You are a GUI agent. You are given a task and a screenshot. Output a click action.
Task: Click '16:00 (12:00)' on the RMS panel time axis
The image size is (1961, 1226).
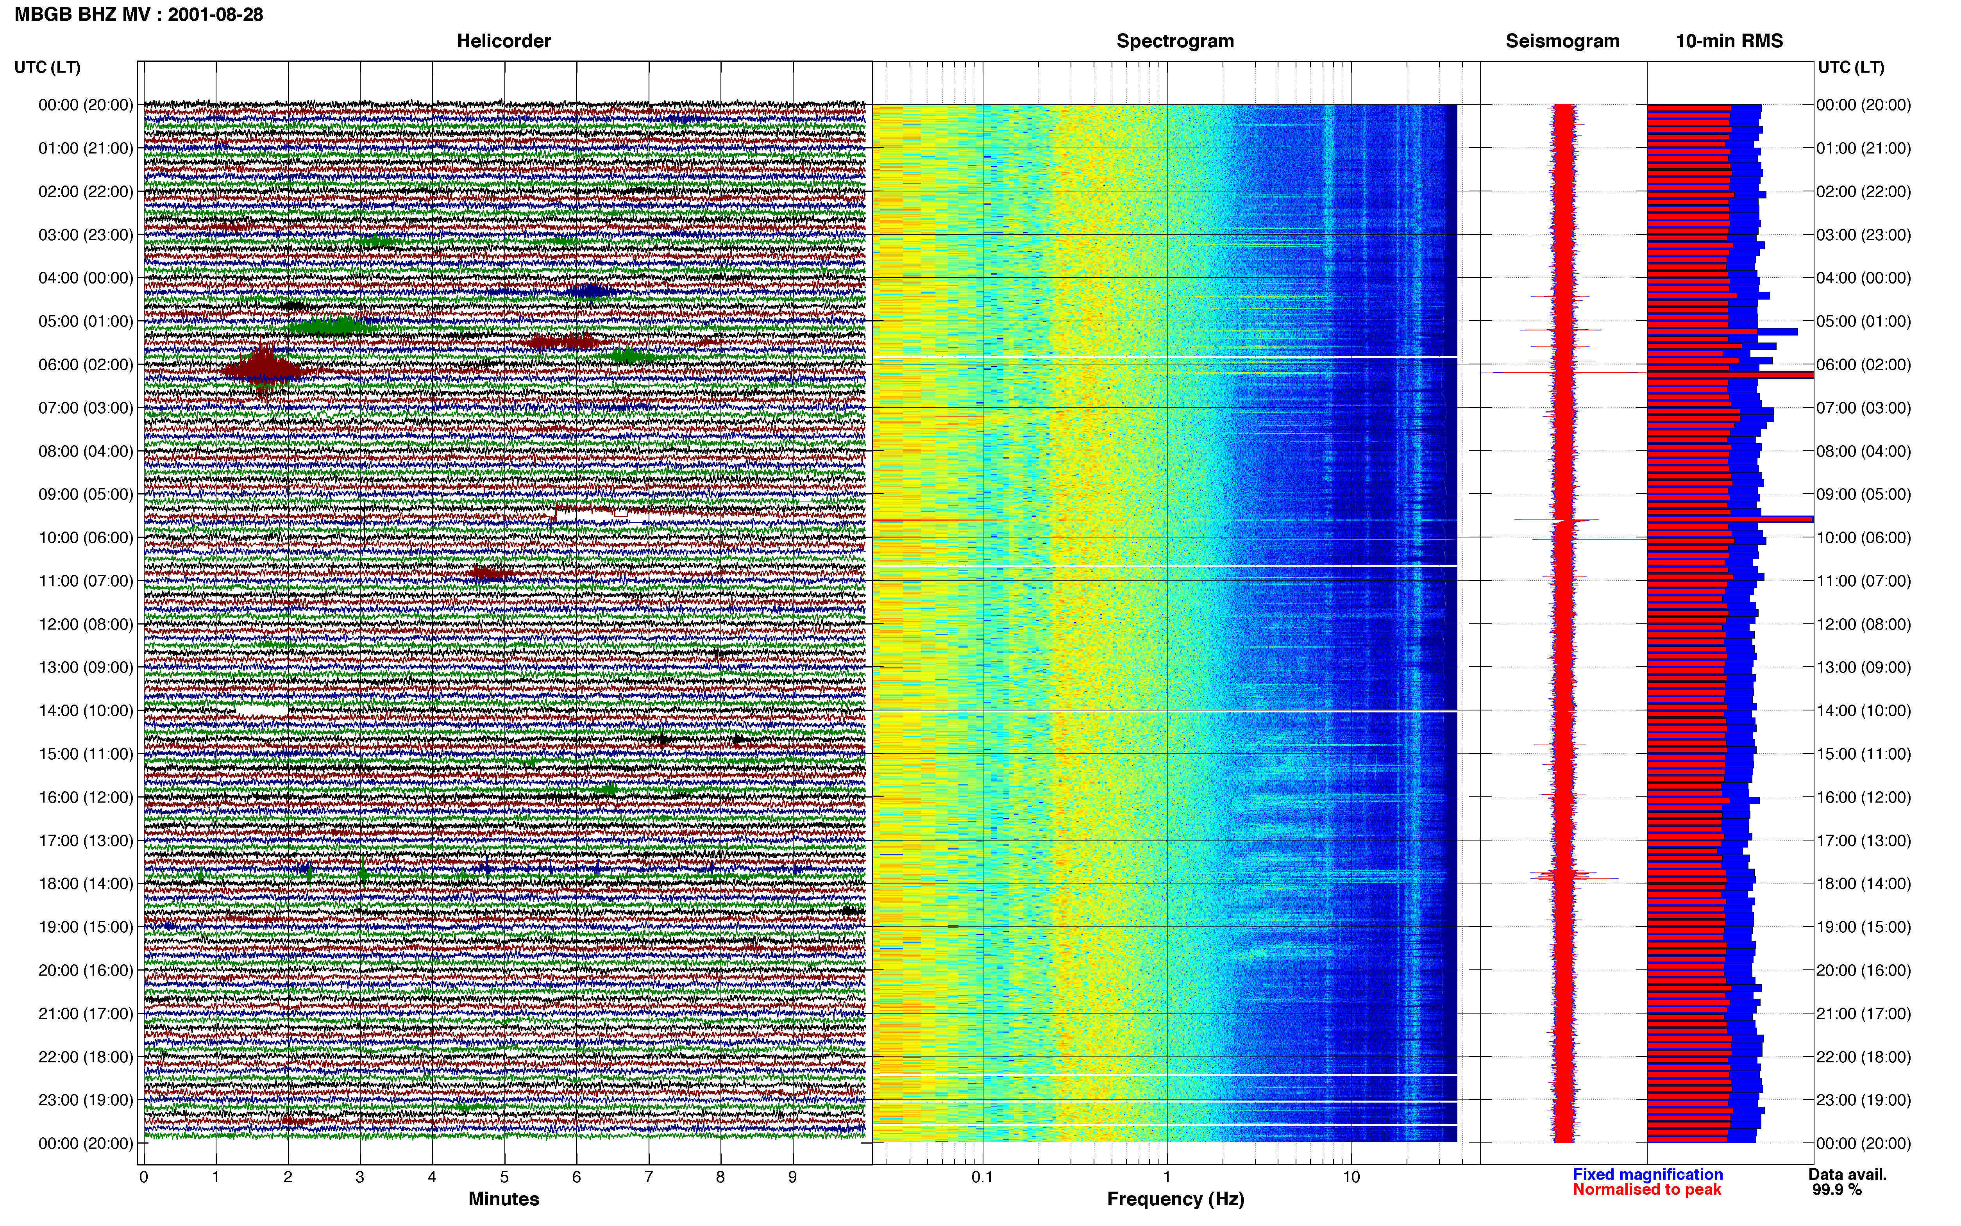point(1864,797)
